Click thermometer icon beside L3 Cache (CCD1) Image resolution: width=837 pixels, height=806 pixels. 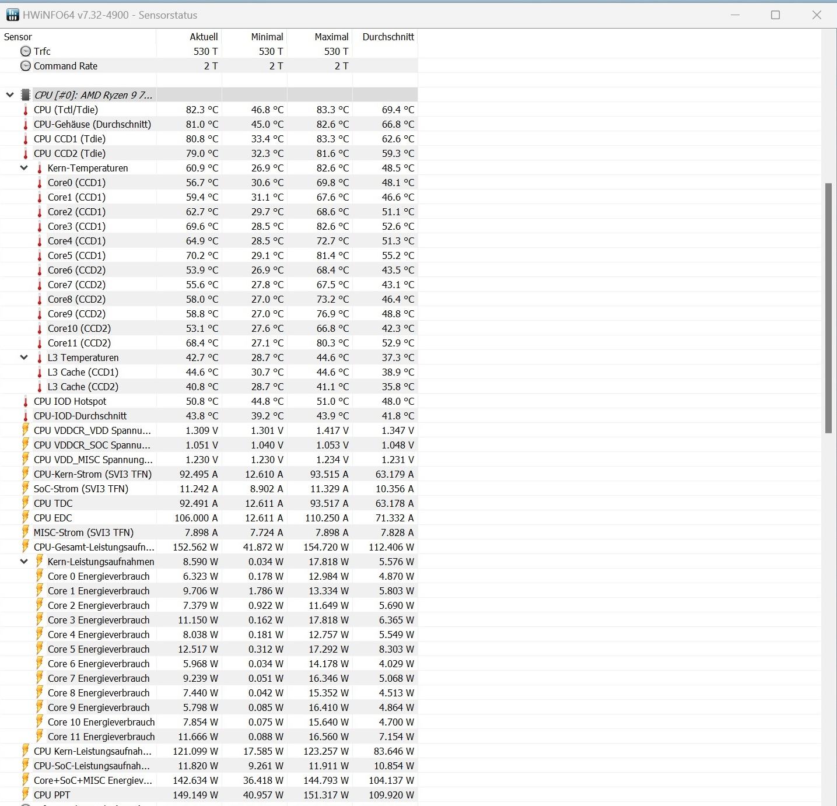(x=40, y=372)
